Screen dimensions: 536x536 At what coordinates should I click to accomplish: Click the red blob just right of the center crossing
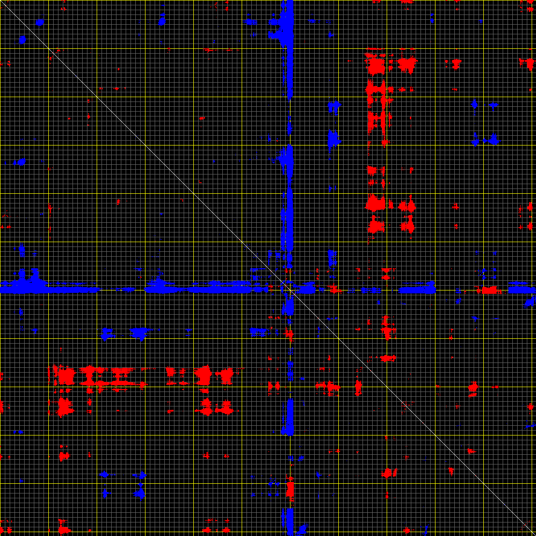click(333, 289)
